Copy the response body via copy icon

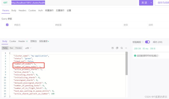pyautogui.click(x=117, y=48)
